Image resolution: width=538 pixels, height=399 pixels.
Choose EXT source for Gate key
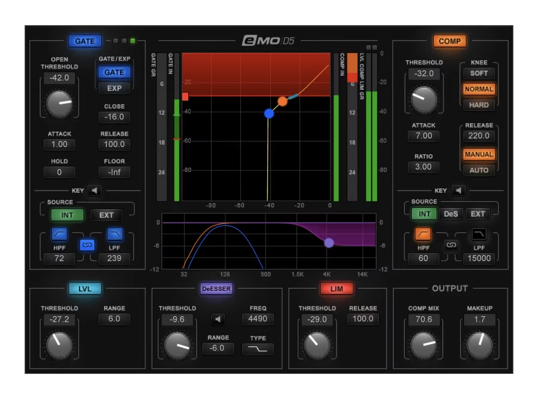click(x=106, y=215)
